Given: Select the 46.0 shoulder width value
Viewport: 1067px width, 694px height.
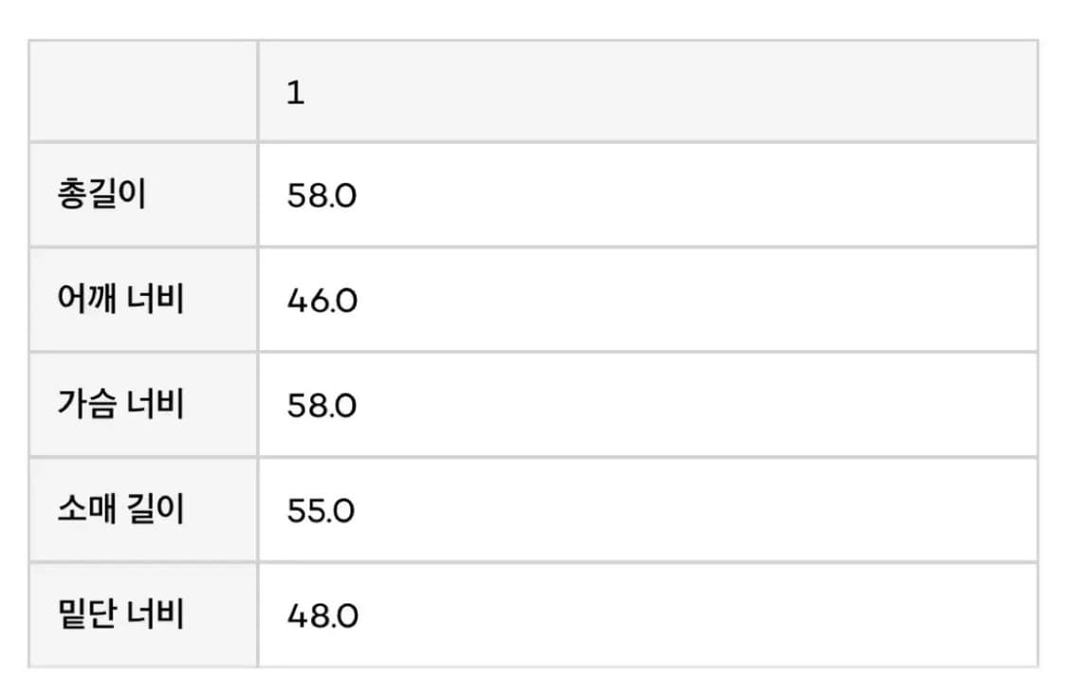Looking at the screenshot, I should (322, 301).
